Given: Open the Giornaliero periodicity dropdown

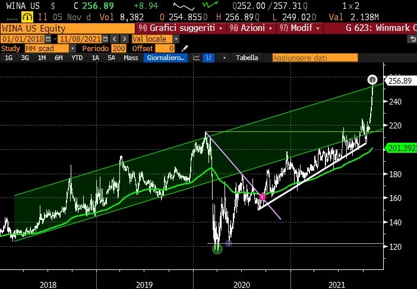Looking at the screenshot, I should click(165, 58).
